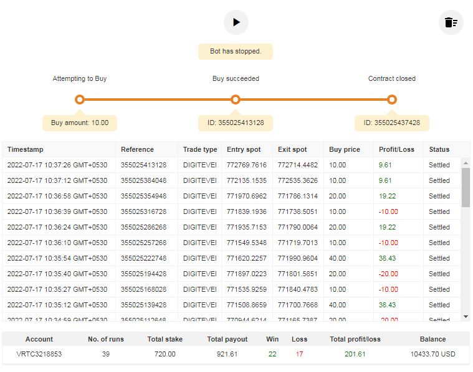Select the trade row referenced 355025316728
This screenshot has height=372, width=473.
[x=143, y=212]
